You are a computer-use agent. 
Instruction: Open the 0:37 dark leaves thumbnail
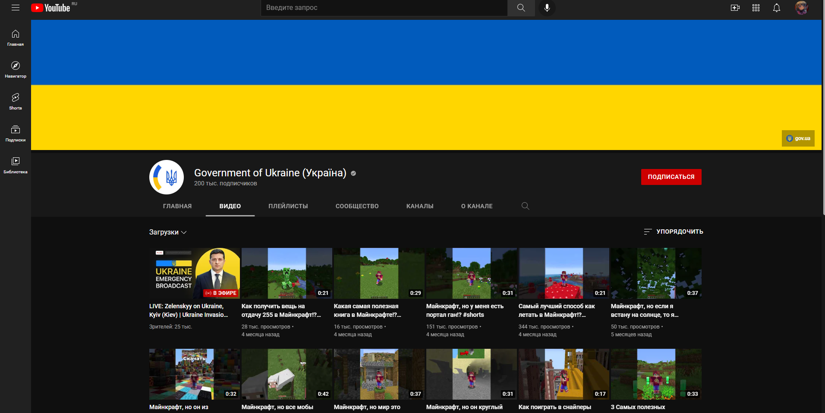[x=656, y=273]
